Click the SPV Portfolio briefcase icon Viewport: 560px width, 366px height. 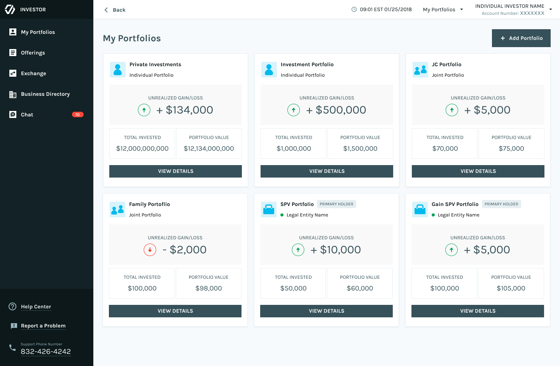tap(269, 209)
